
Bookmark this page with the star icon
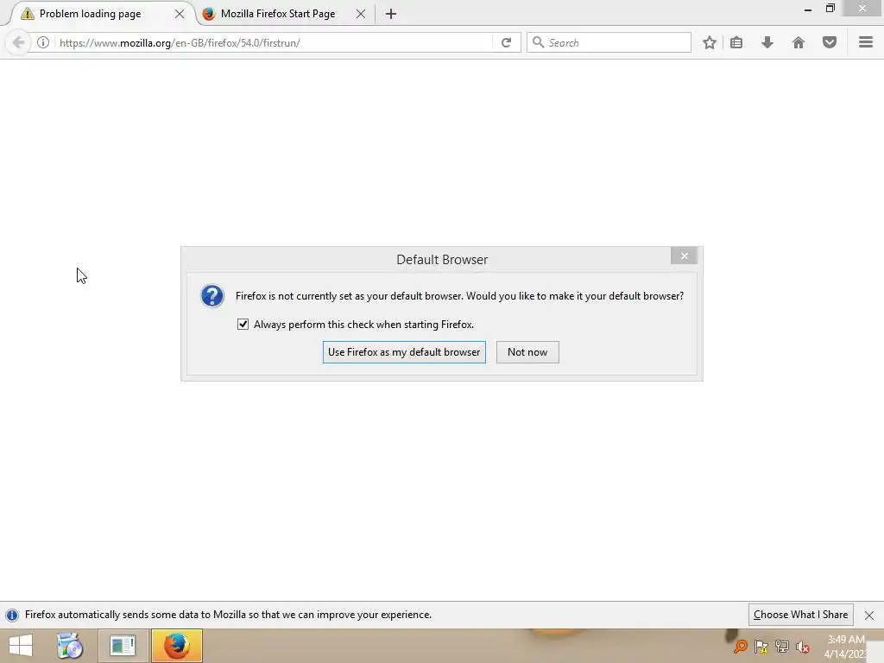pos(710,42)
